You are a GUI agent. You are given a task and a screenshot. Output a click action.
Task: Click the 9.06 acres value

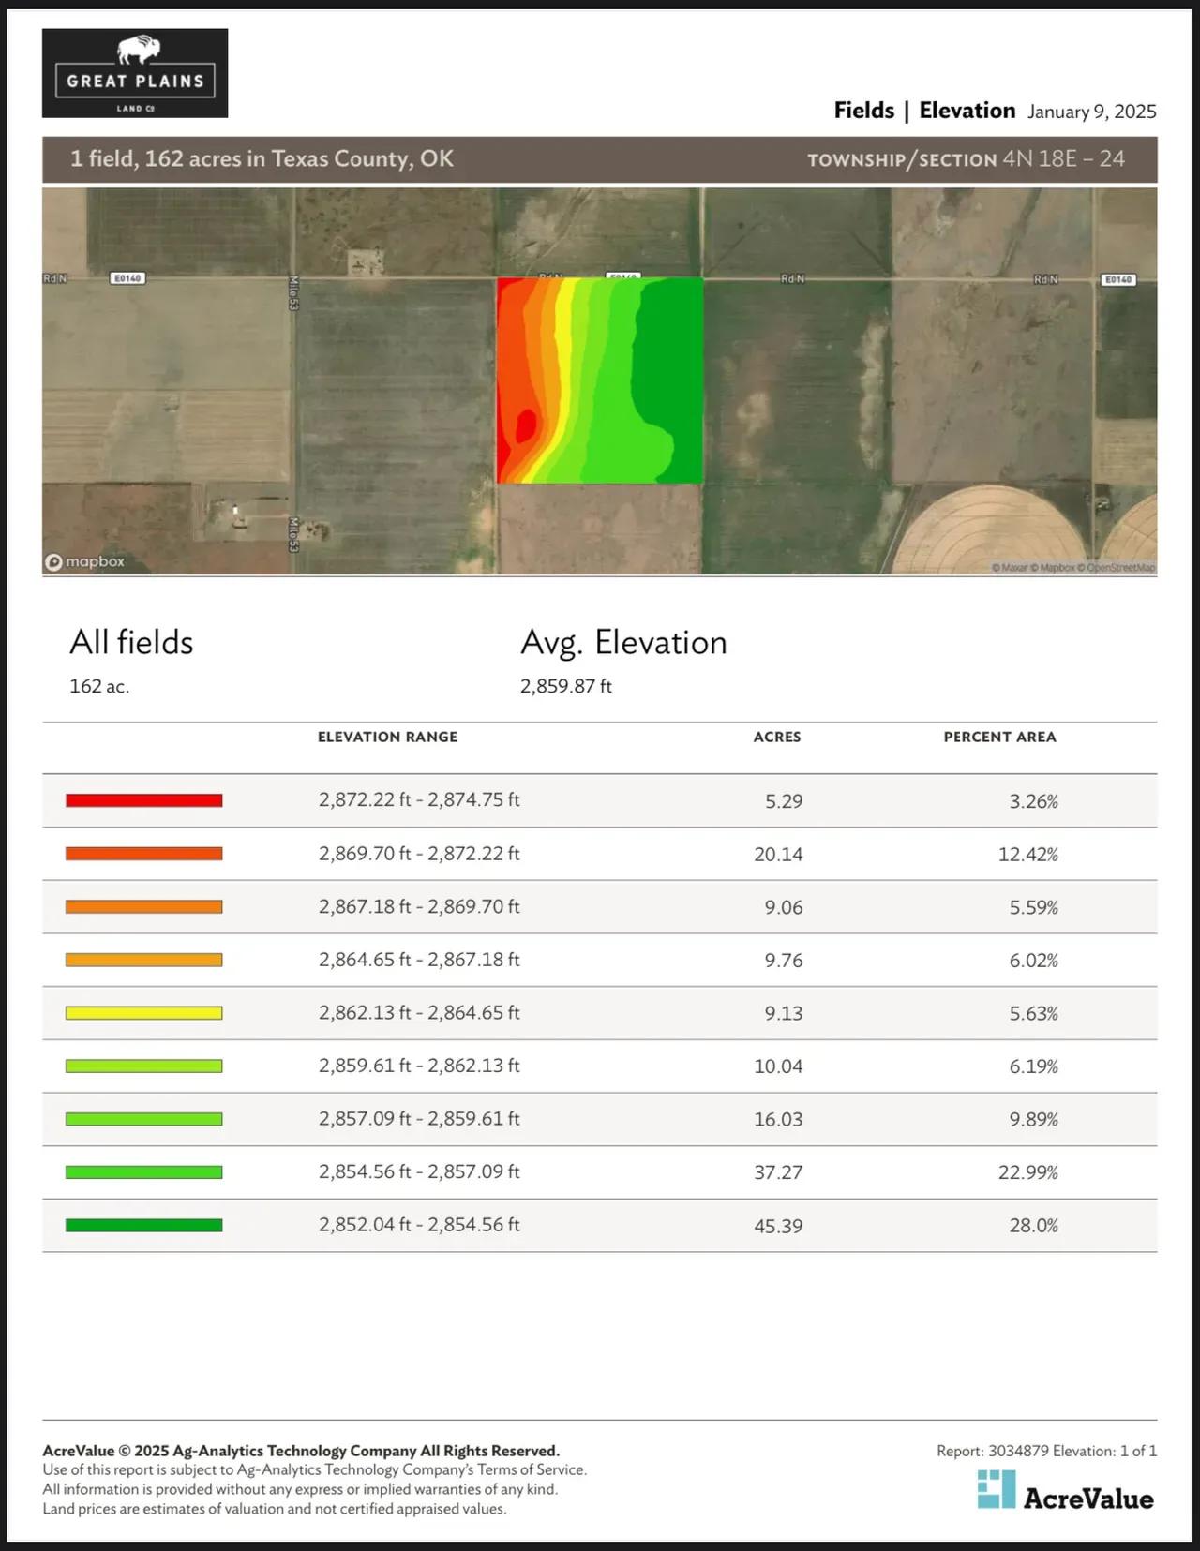pyautogui.click(x=784, y=907)
